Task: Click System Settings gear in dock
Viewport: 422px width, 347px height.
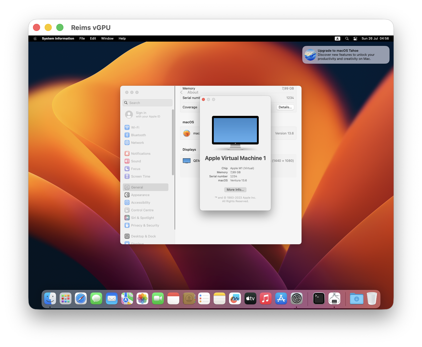Action: (x=297, y=299)
